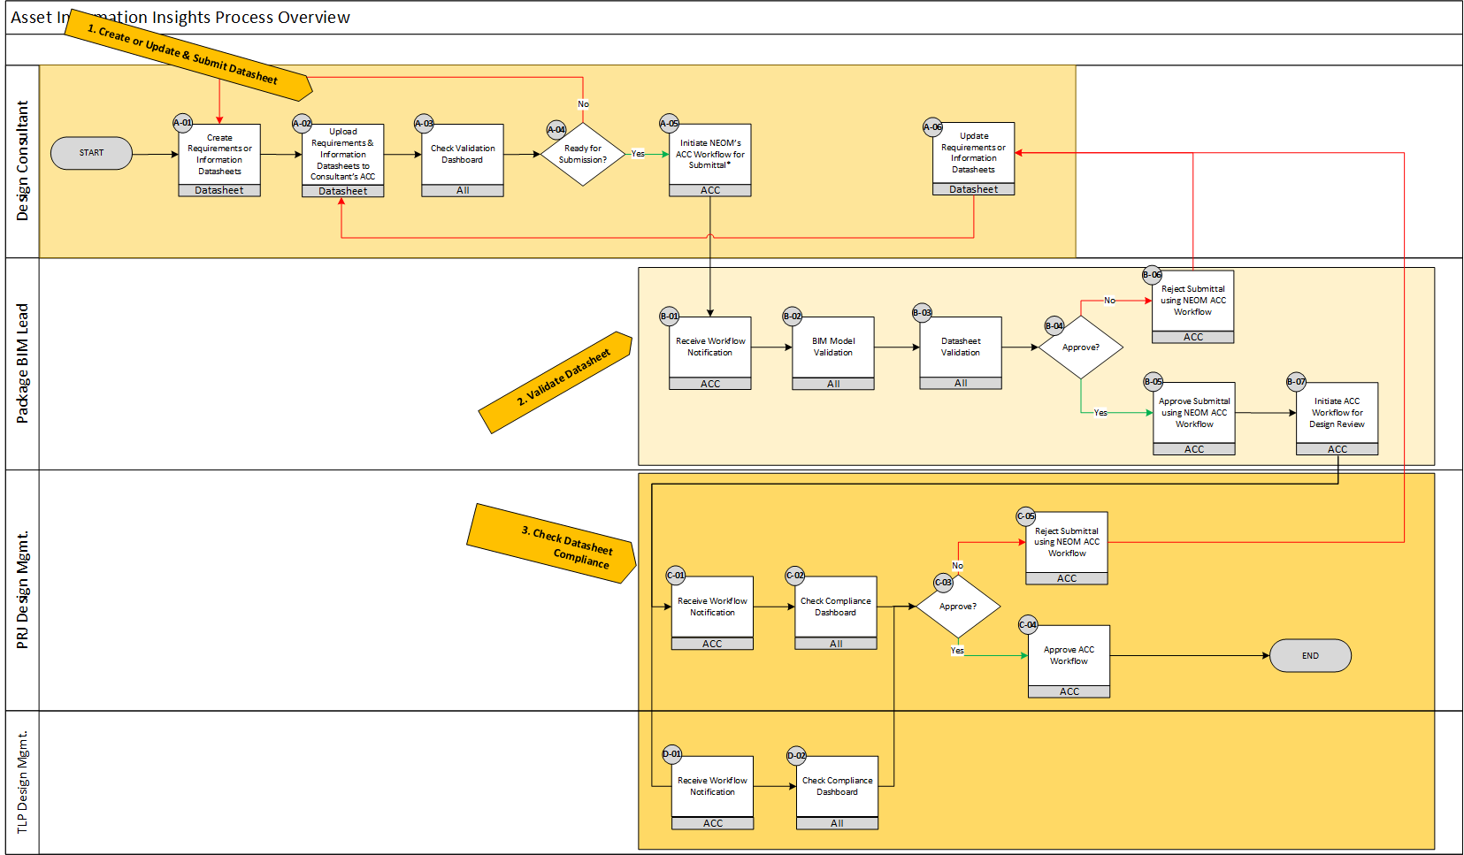Click the B-03 step marker circle
The image size is (1464, 855).
[922, 313]
